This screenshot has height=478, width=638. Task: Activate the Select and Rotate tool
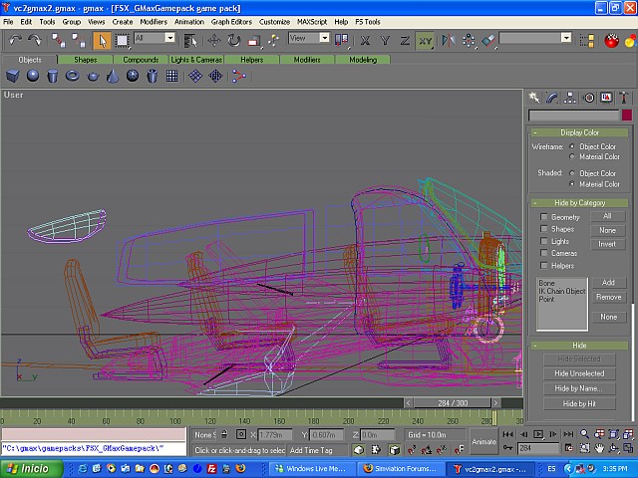click(x=233, y=40)
